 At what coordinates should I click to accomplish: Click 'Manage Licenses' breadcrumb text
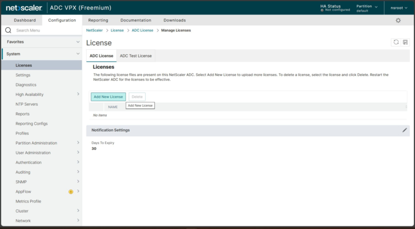(x=176, y=31)
